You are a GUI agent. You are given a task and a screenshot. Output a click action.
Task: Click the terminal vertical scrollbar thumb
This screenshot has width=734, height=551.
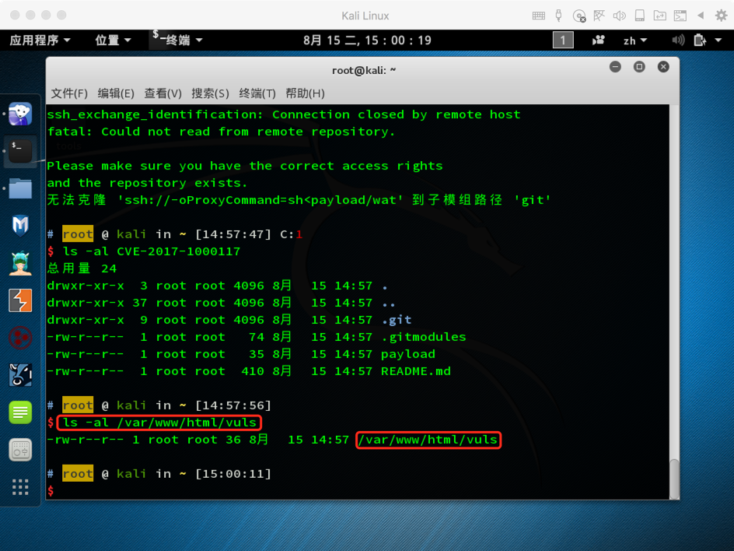coord(674,479)
